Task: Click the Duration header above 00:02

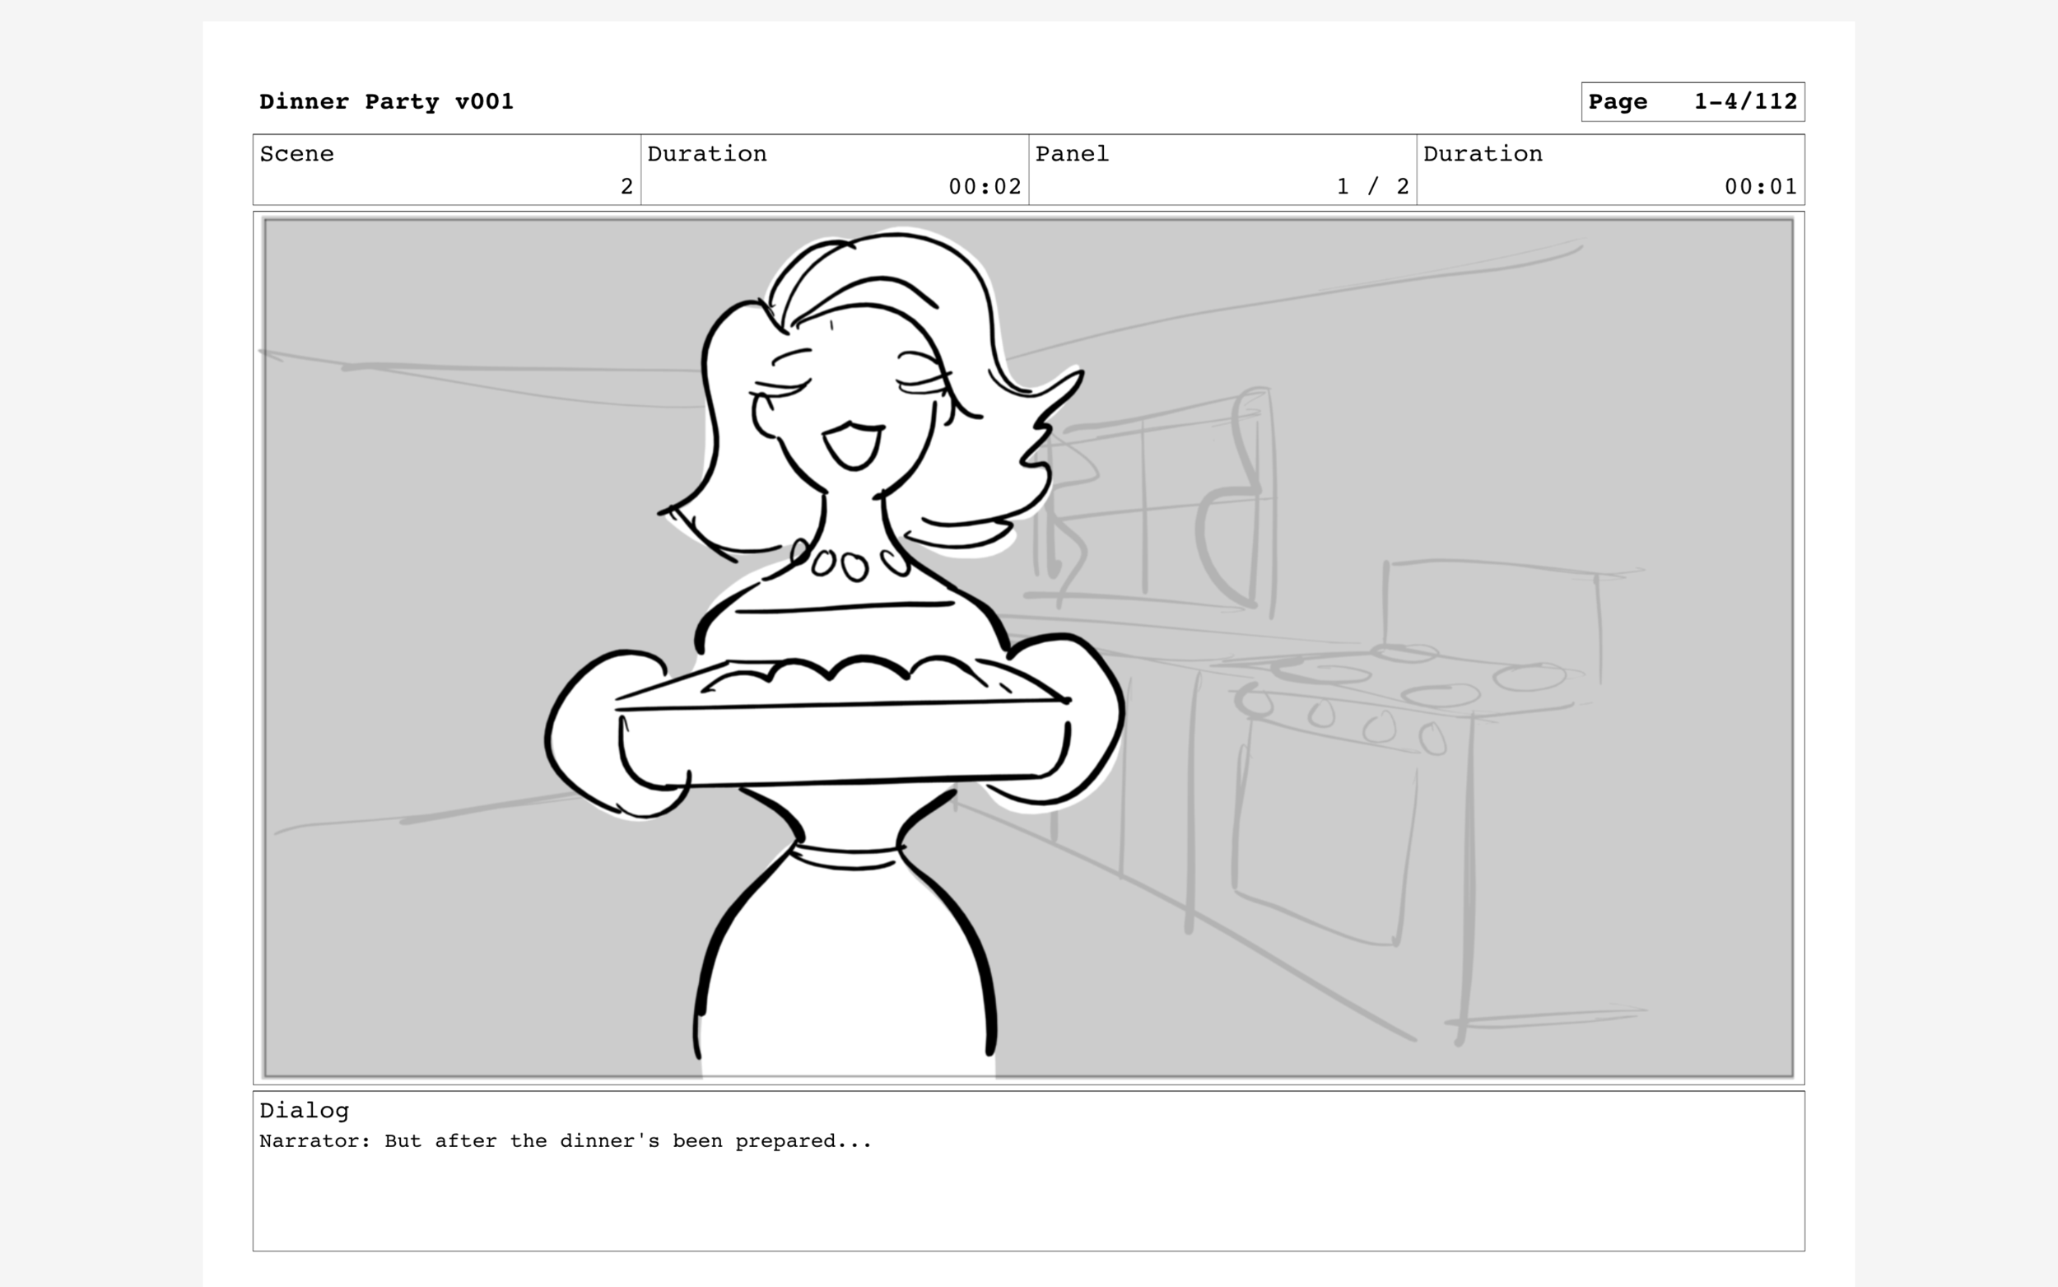Action: pos(707,154)
